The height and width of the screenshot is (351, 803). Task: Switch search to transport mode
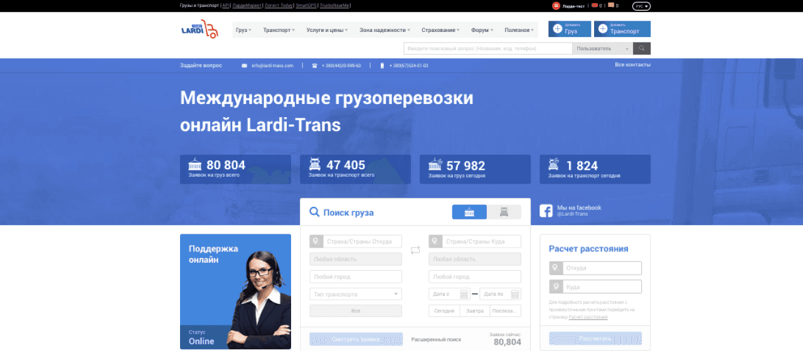click(504, 212)
